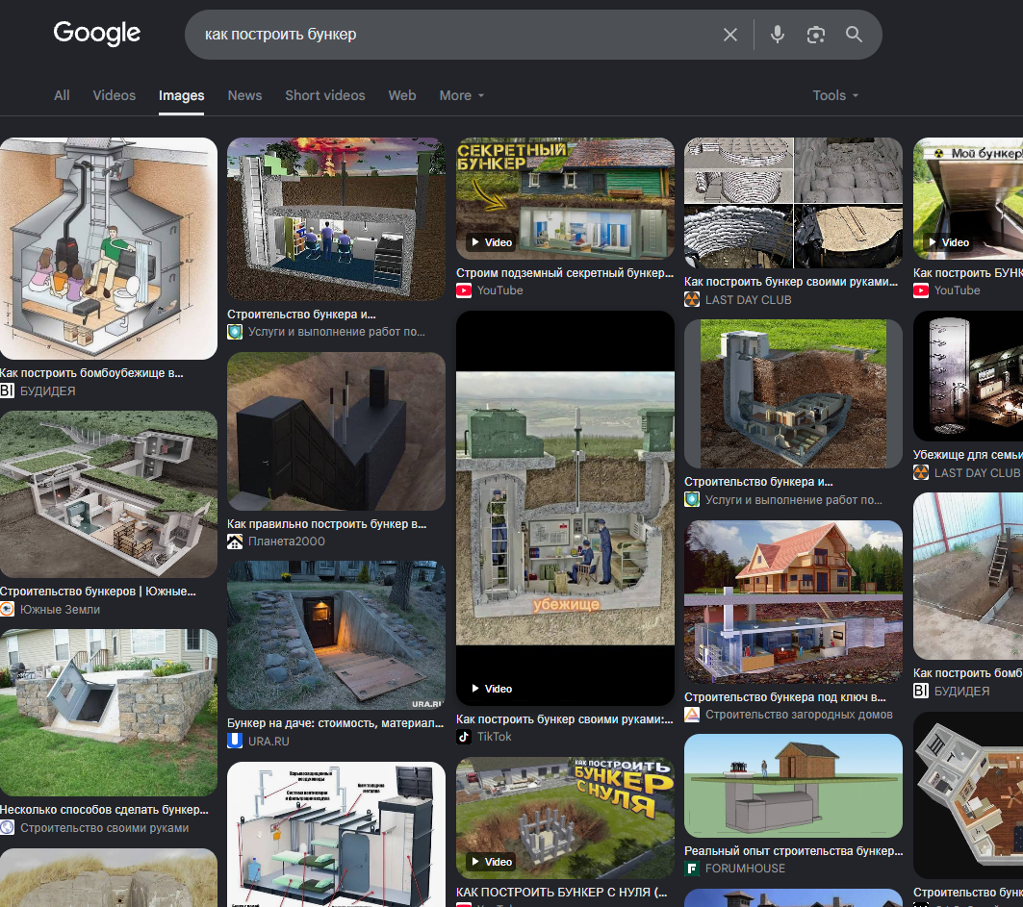Open БУДИДЕЯ bomb shelter cutaway thumbnail

(109, 248)
